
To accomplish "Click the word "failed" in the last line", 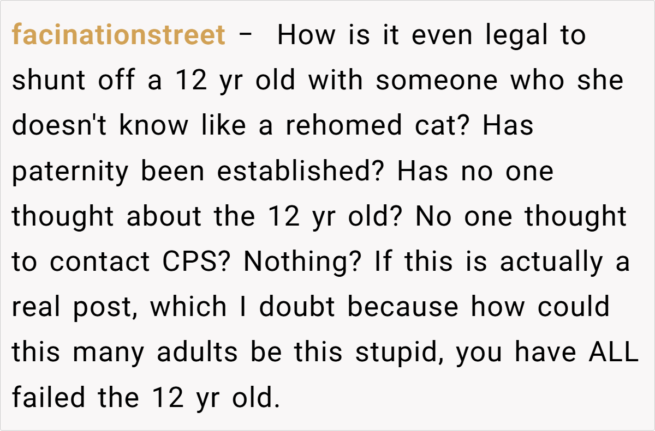I will [49, 398].
